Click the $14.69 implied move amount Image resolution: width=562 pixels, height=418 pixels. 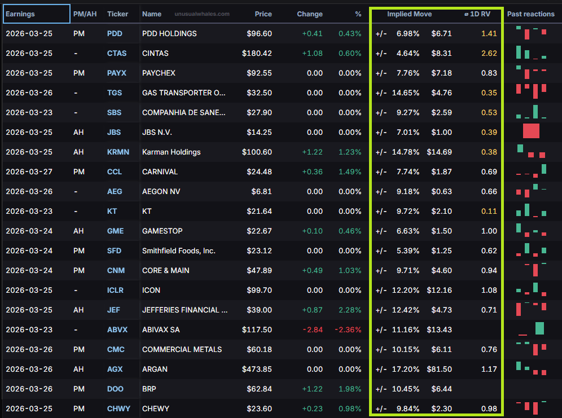coord(439,152)
